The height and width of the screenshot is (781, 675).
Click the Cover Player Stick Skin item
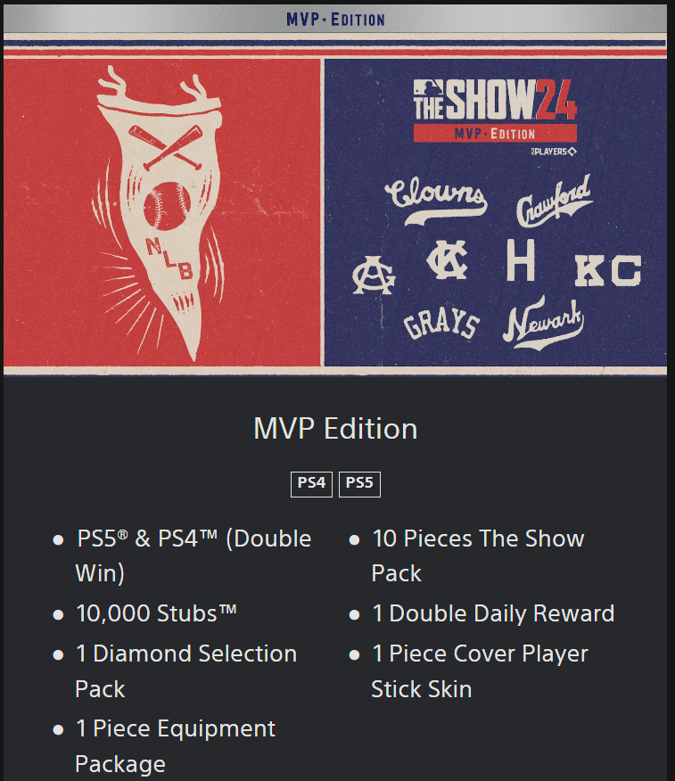click(x=480, y=671)
